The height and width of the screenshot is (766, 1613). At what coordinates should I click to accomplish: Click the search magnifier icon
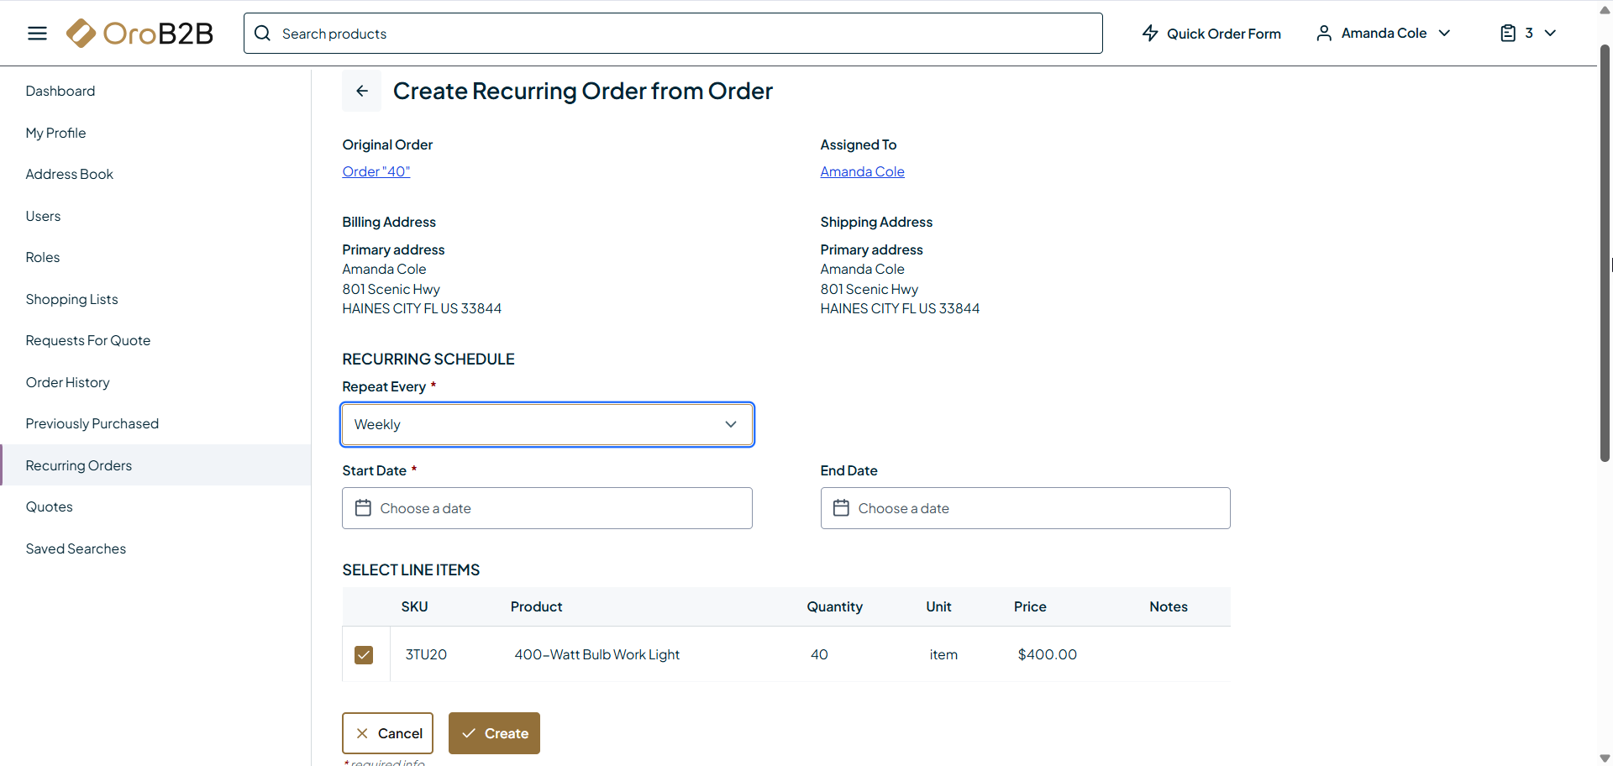point(263,34)
